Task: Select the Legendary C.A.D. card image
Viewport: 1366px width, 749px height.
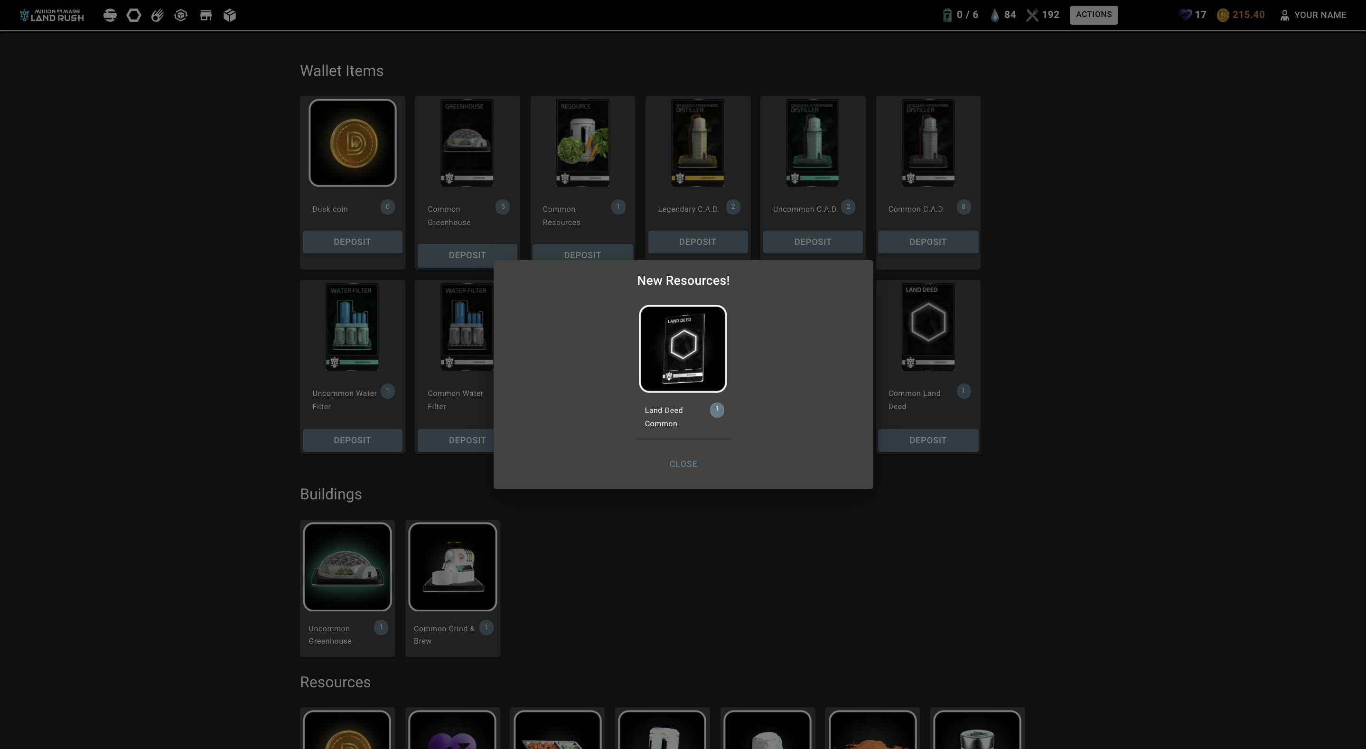Action: coord(697,143)
